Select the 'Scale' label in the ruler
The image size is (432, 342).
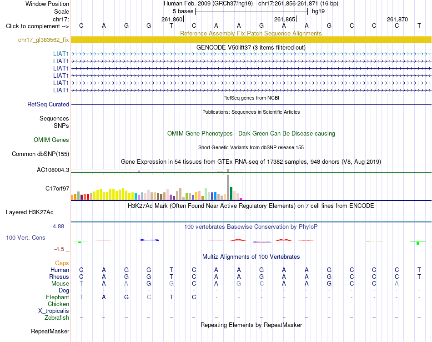(x=61, y=11)
